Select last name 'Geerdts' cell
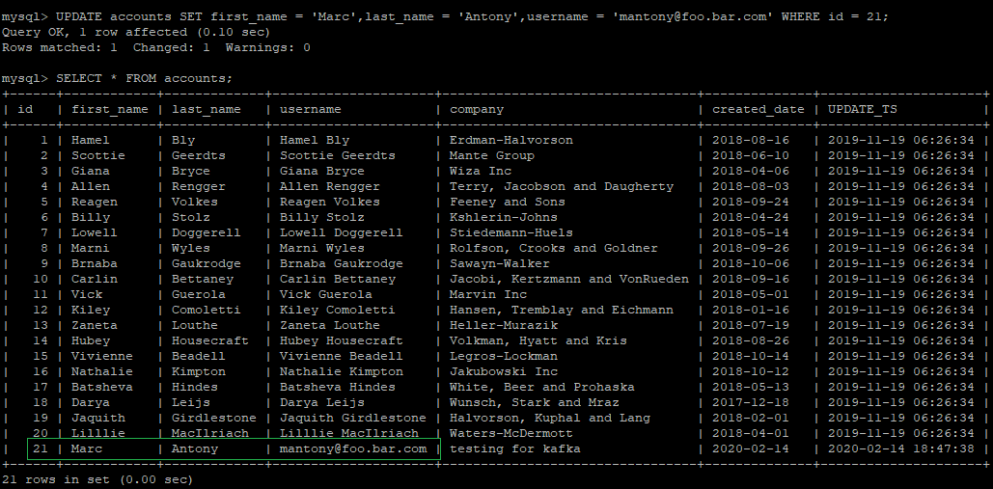 coord(199,155)
